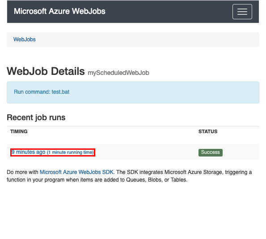Screen dimensions: 266x239
Task: Select the 'Do more with' intro text
Action: 22,172
